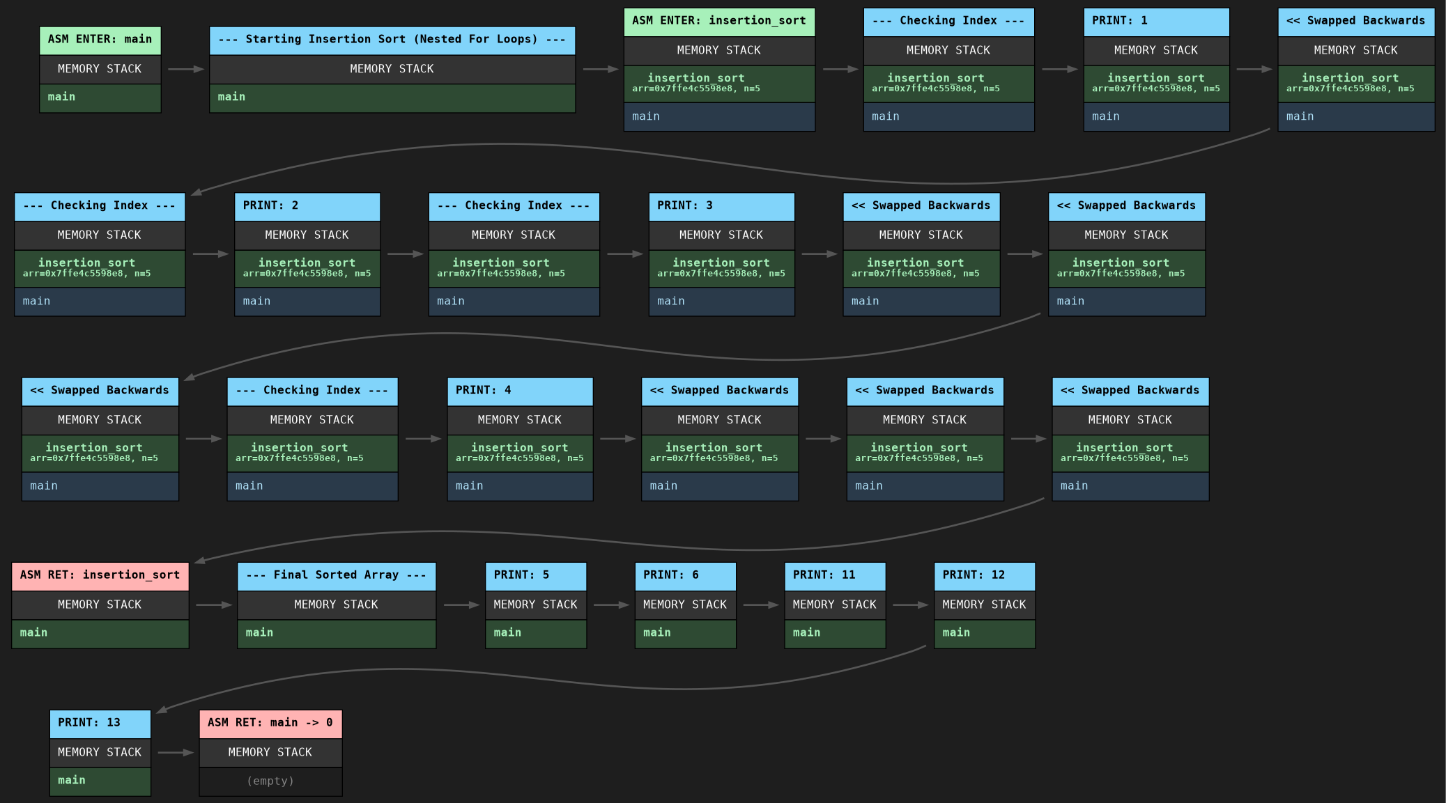Click the 'PRINT: 1' node header
Viewport: 1446px width, 803px height.
pyautogui.click(x=1155, y=21)
